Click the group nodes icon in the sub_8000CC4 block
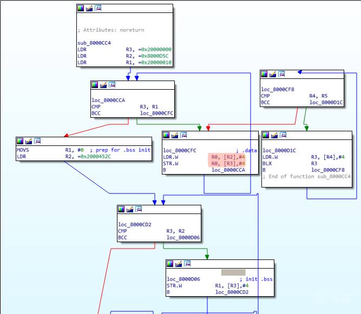Screen dimensions: 361x314 [x=98, y=8]
